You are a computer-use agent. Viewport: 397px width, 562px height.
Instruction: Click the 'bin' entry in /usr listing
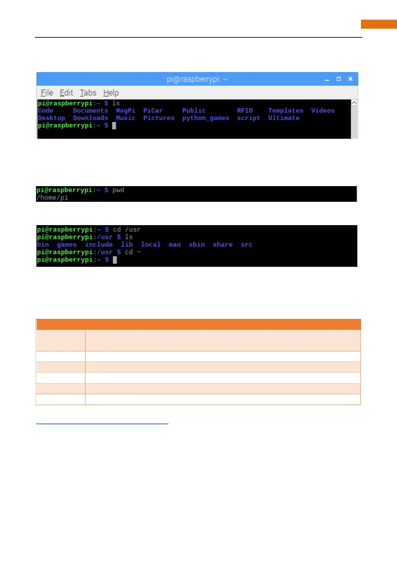click(x=43, y=244)
